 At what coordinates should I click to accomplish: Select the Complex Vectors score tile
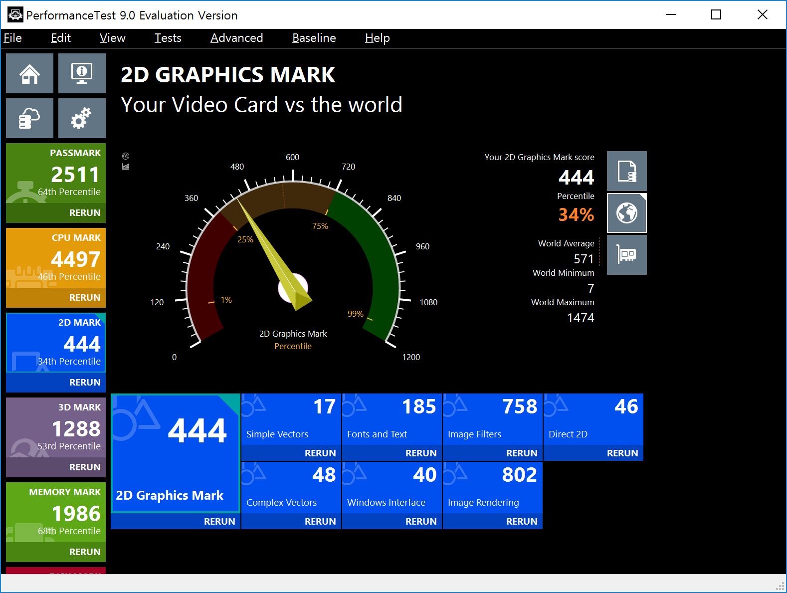(291, 487)
